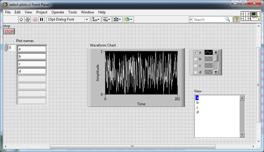Open the Reorder tool
Image resolution: width=264 pixels, height=152 pixels.
[129, 19]
